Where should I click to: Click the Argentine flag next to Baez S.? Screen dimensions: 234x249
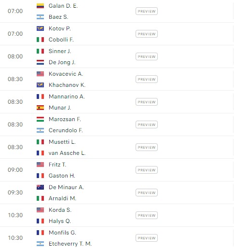(40, 17)
